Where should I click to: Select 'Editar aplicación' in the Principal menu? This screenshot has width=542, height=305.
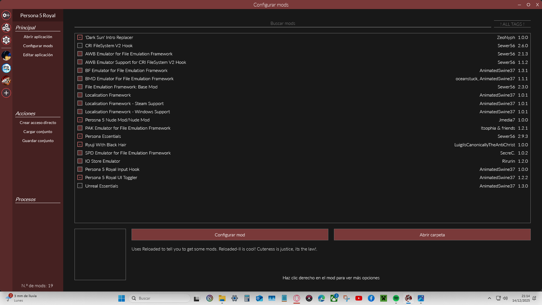(x=38, y=55)
